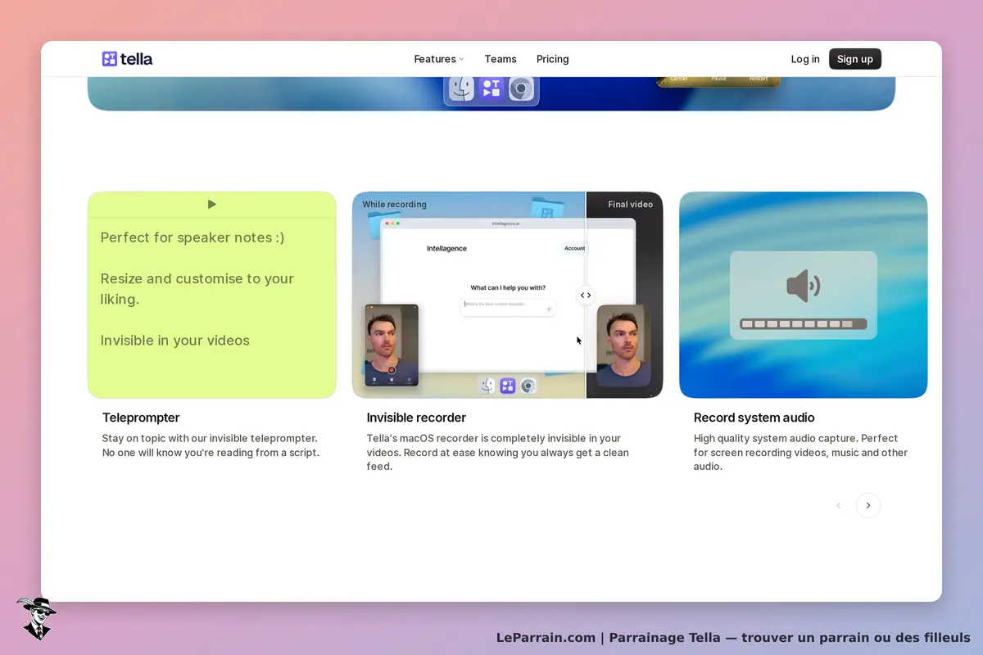The width and height of the screenshot is (983, 655).
Task: Click the Final video camera thumbnail
Action: click(623, 345)
